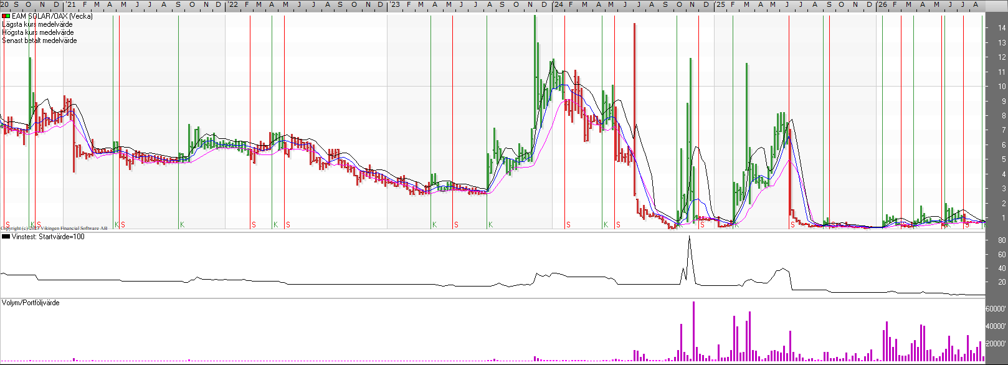Viewport: 1008px width, 365px height.
Task: Click the '25 year marker on the timeline
Action: coord(720,4)
